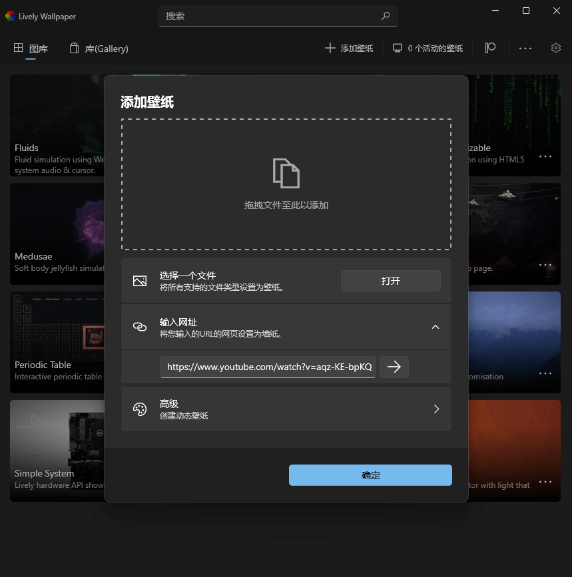
Task: Click the image icon beside 选择一个文件
Action: click(x=140, y=280)
